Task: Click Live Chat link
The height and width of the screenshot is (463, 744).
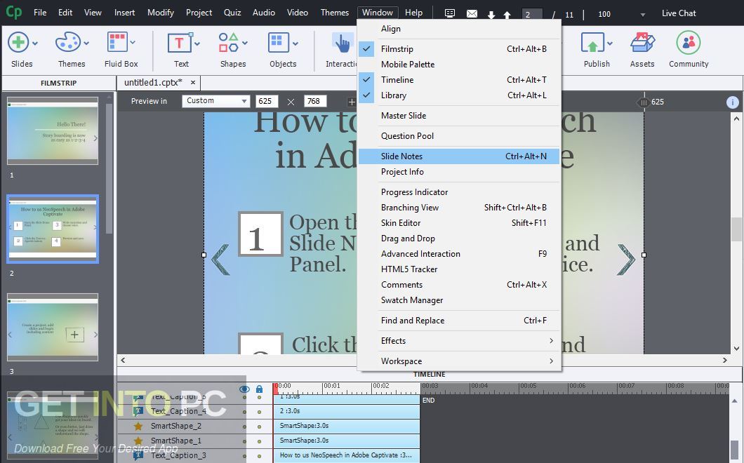Action: 679,13
